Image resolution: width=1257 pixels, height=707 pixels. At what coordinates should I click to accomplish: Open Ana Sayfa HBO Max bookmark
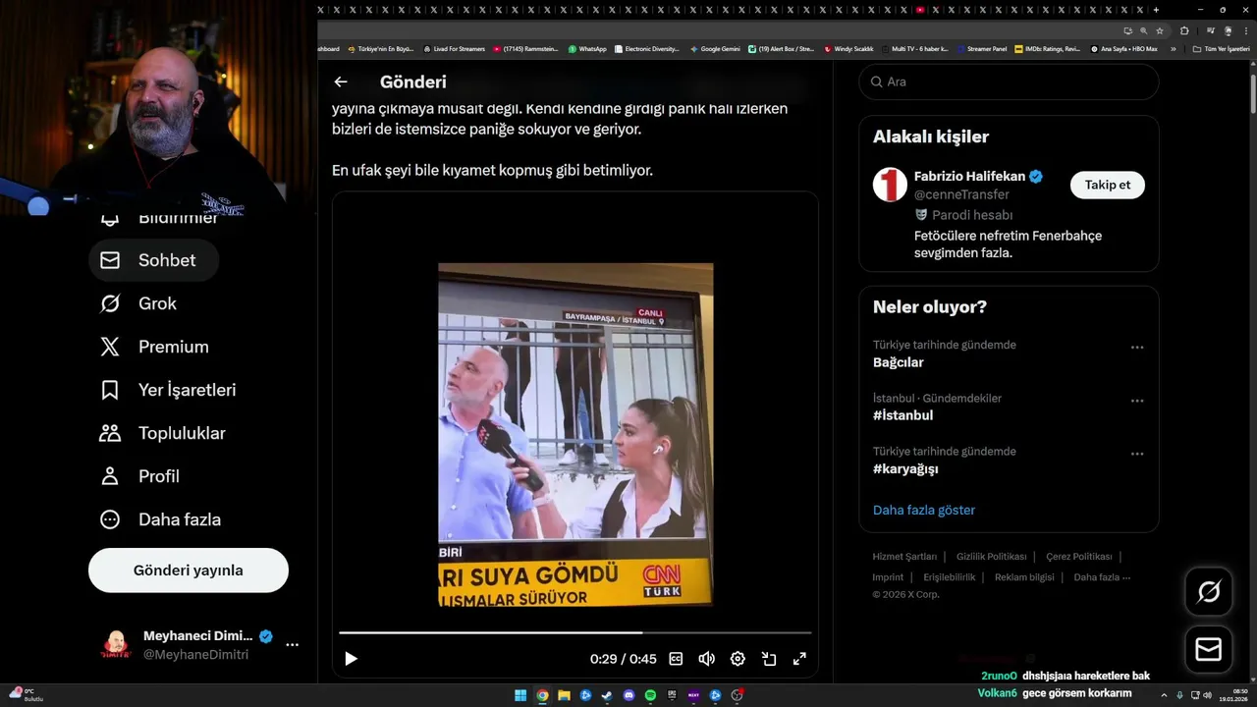tap(1124, 49)
